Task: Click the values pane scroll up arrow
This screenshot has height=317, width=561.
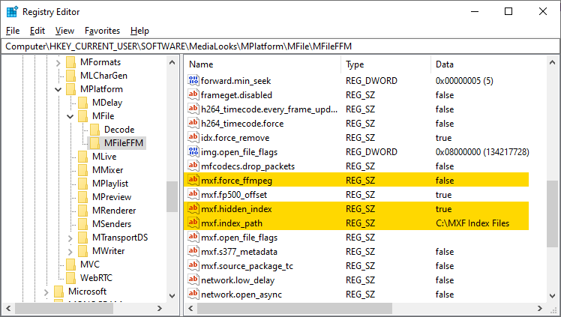Action: (x=553, y=62)
